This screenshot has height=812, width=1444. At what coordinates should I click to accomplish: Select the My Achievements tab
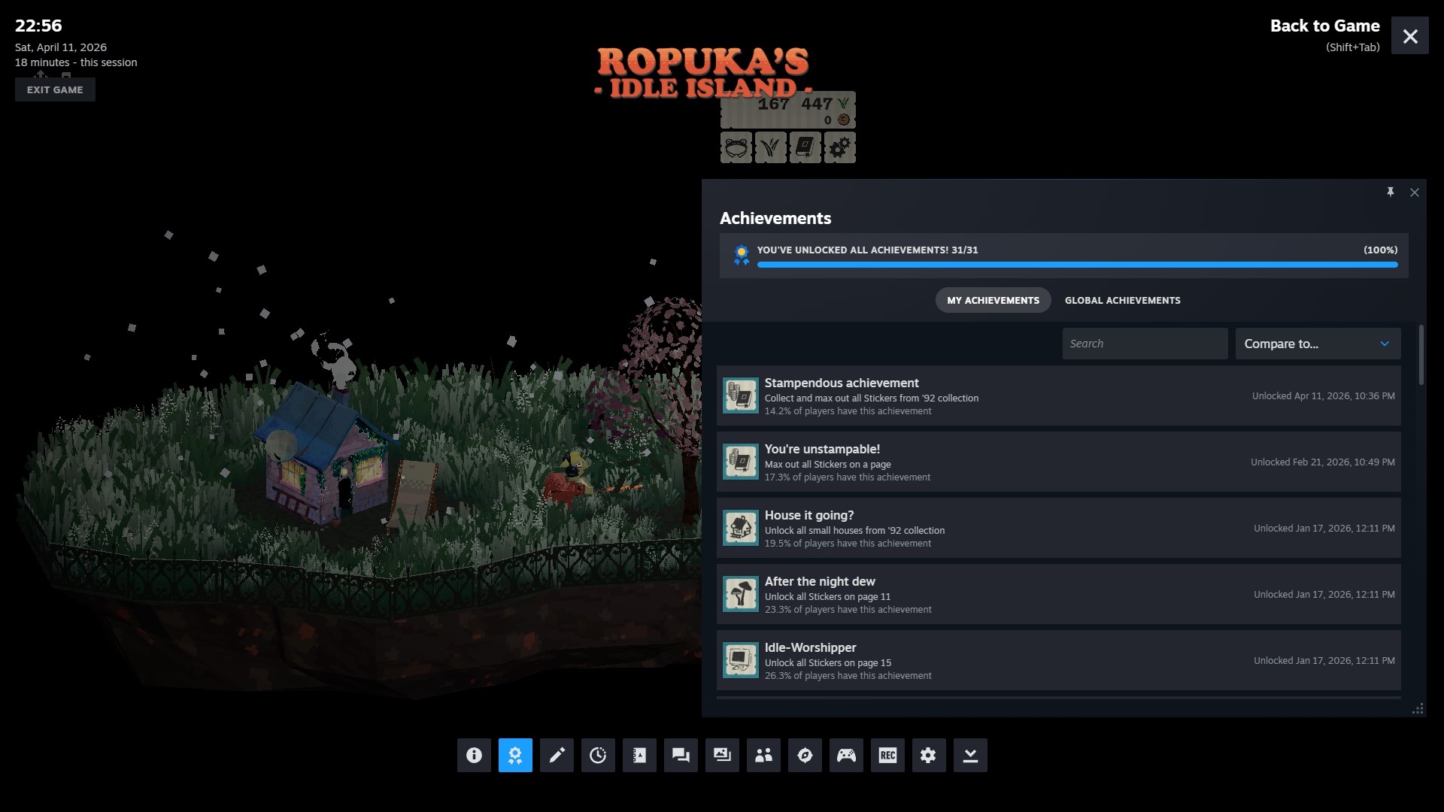[993, 300]
